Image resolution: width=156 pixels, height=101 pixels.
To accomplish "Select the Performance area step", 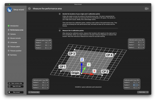I will tap(17, 30).
